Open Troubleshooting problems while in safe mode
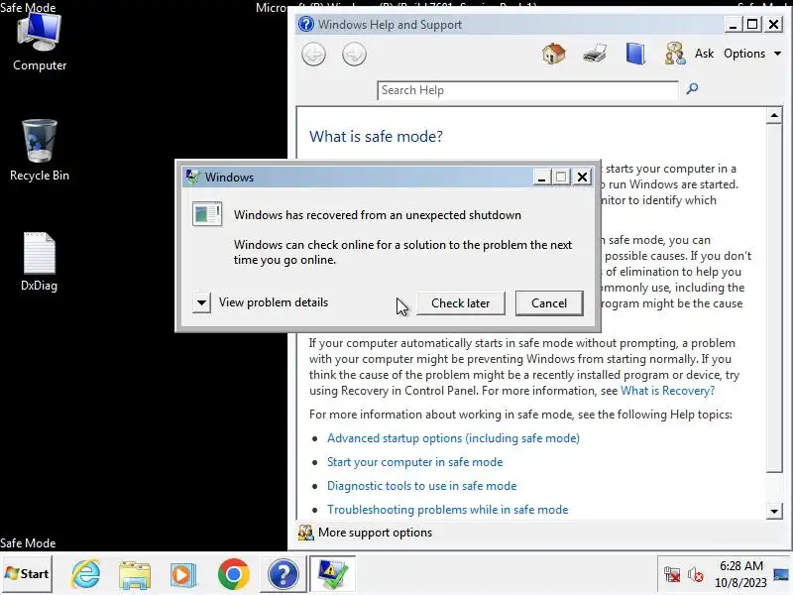Image resolution: width=793 pixels, height=595 pixels. 448,510
